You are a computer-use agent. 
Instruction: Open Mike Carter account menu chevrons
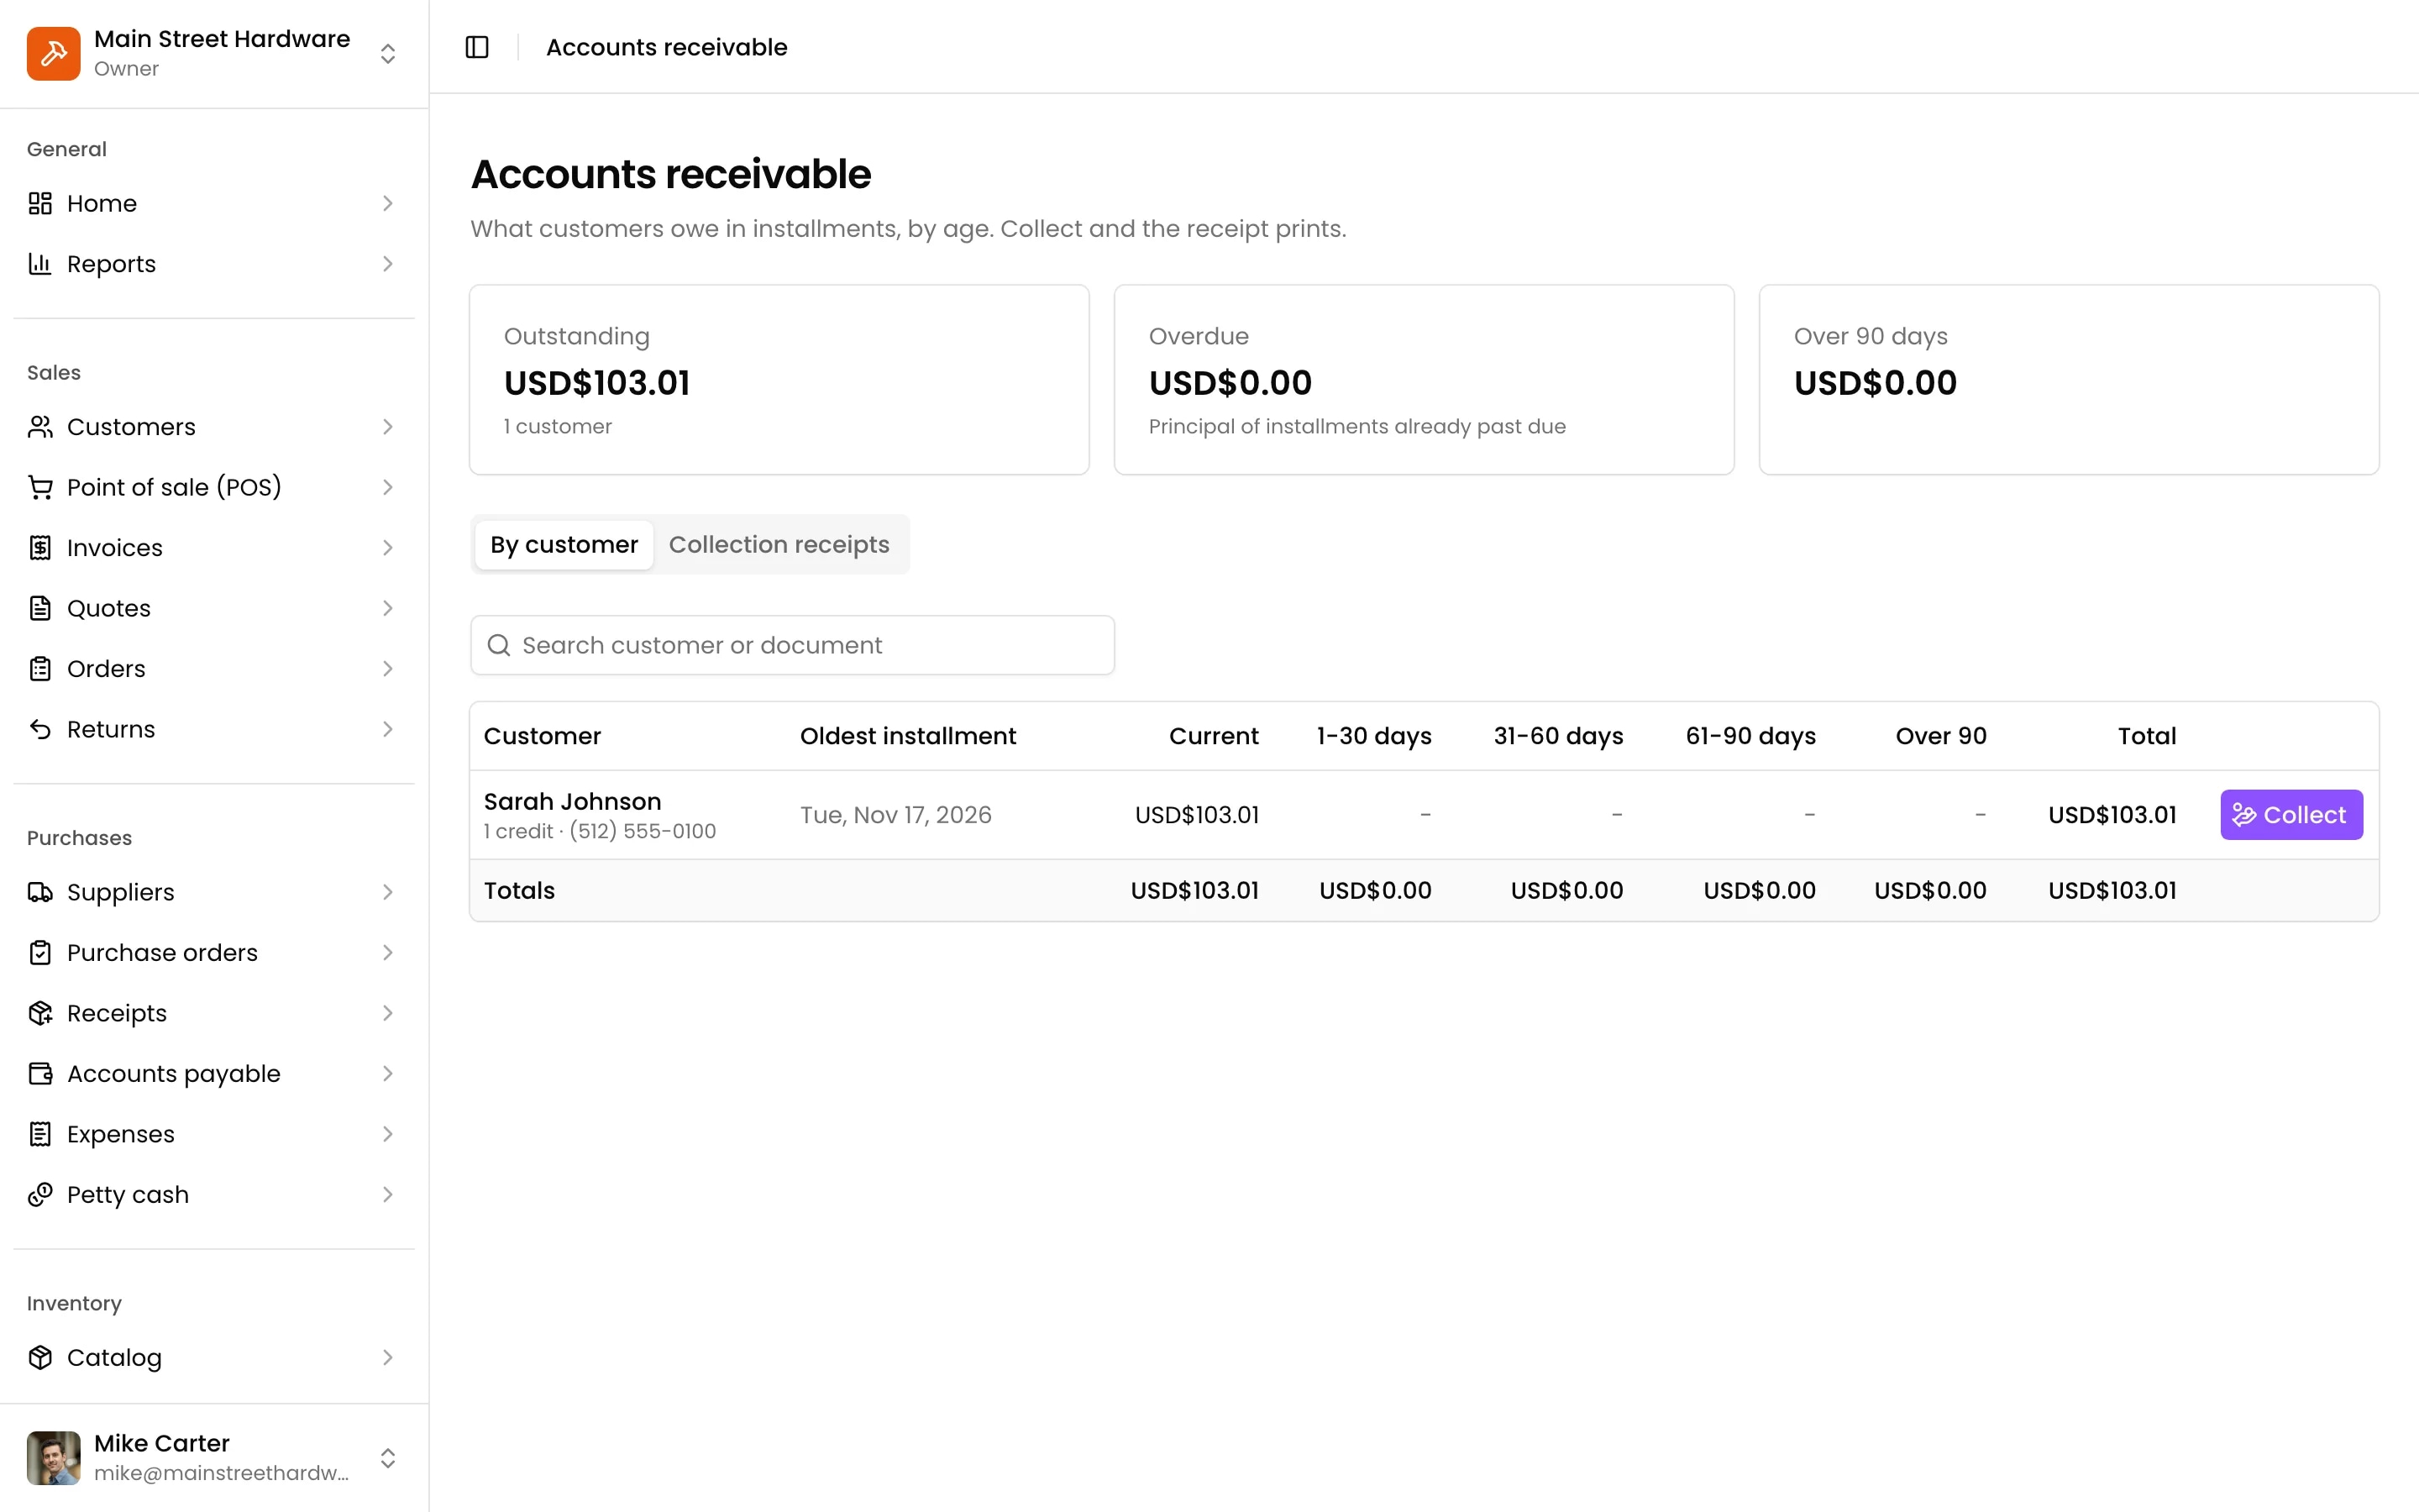(388, 1458)
